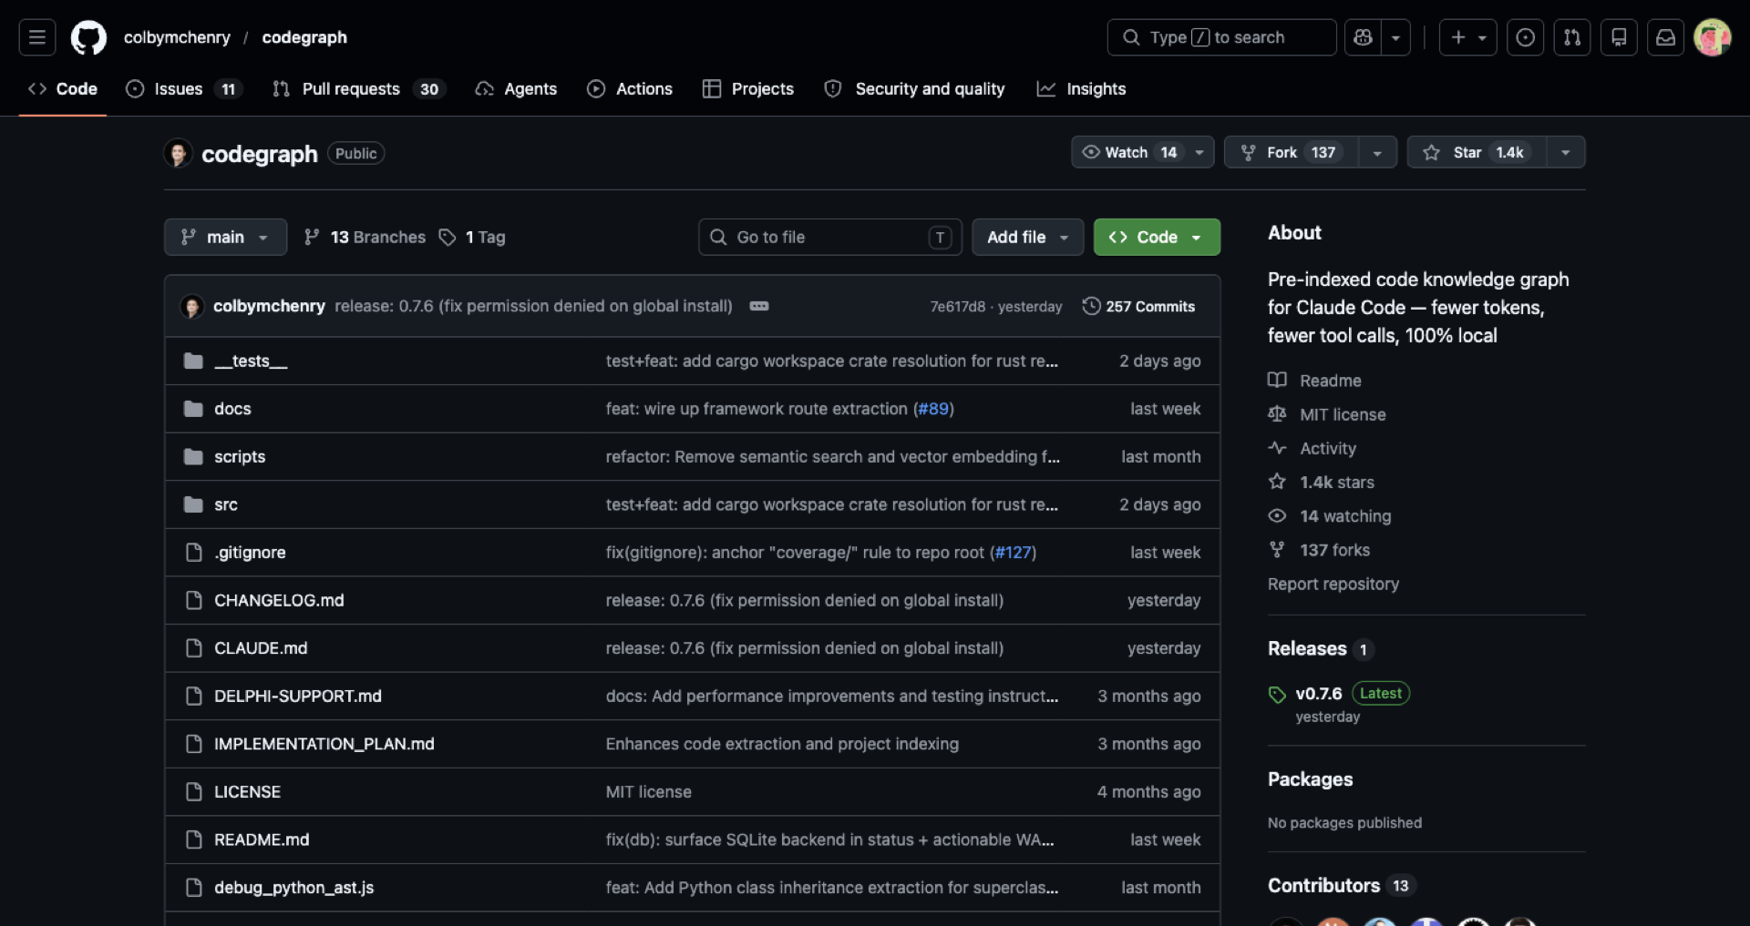Star the codegraph repository
The height and width of the screenshot is (926, 1750).
1477,152
